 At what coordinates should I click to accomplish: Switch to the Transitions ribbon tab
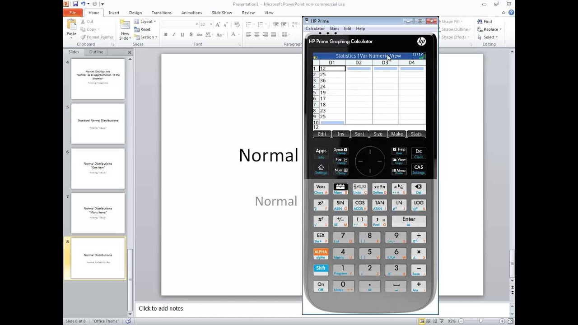[162, 13]
